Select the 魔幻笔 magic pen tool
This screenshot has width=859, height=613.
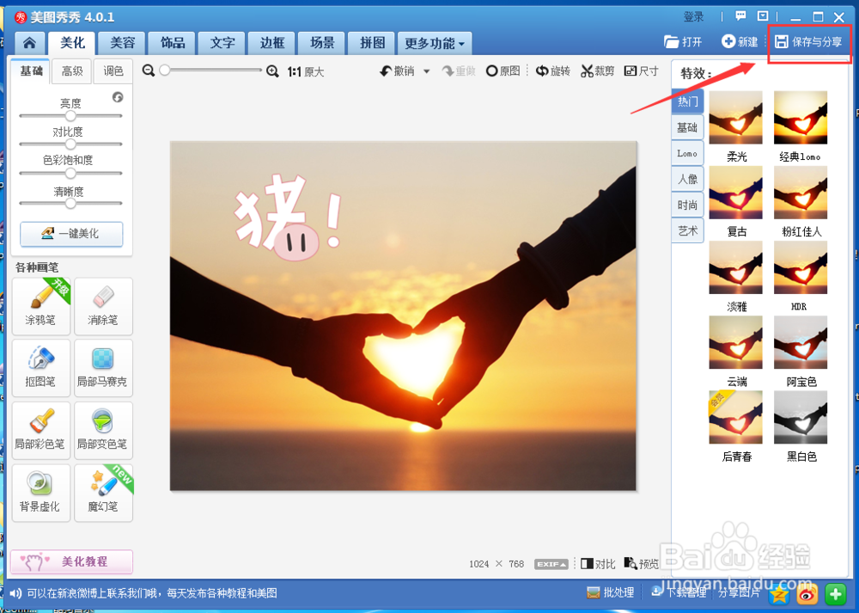pyautogui.click(x=103, y=493)
